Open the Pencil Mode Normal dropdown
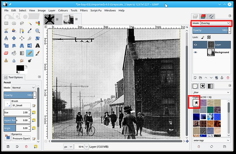This screenshot has width=236, height=154. 24,88
